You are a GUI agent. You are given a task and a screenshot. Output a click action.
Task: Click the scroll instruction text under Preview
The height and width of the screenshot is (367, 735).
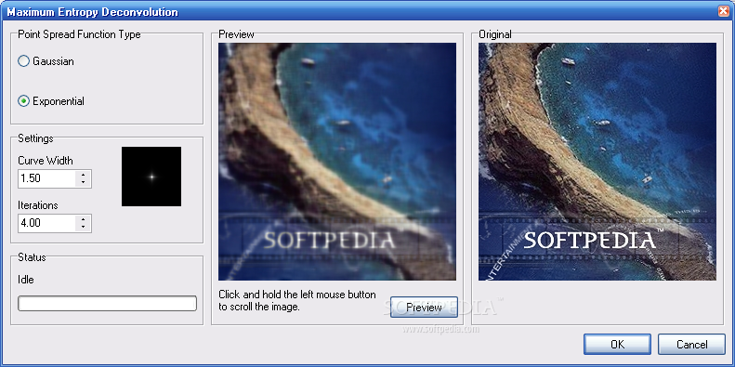click(x=297, y=301)
